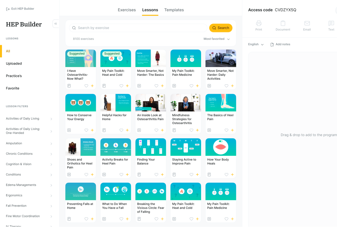Favorite The Basics of Heel Pain lesson
Image resolution: width=337 pixels, height=227 pixels.
pyautogui.click(x=226, y=130)
